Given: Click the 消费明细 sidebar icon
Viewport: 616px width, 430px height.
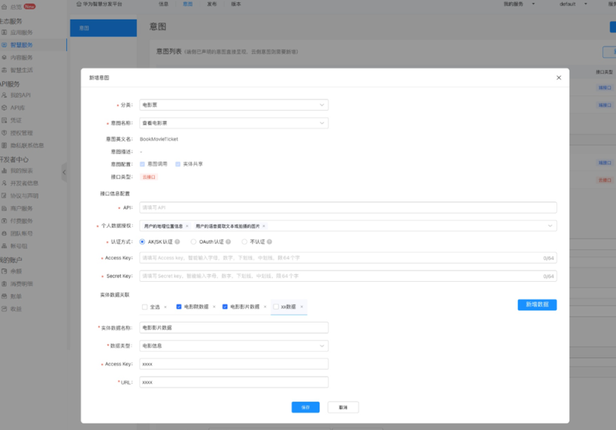Looking at the screenshot, I should point(5,283).
